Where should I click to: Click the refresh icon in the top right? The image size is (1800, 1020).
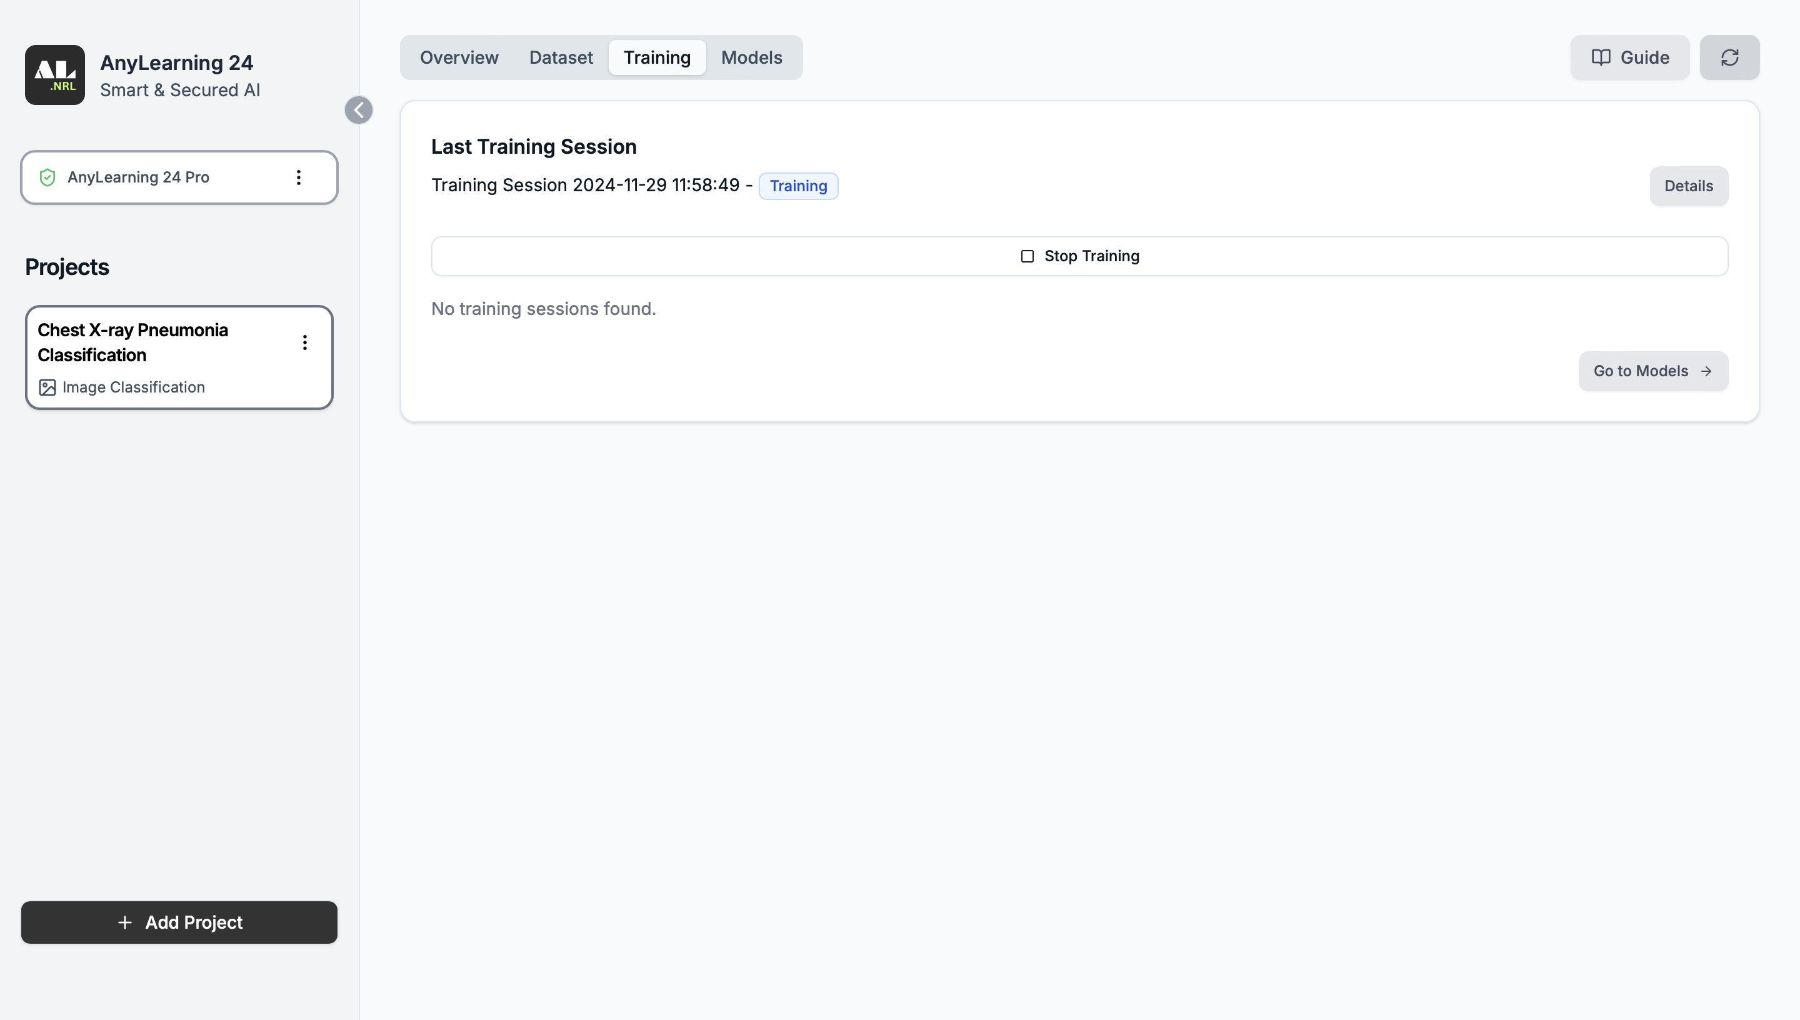pos(1729,57)
